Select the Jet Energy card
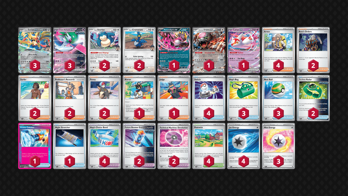348x196 pixels. tap(244, 146)
